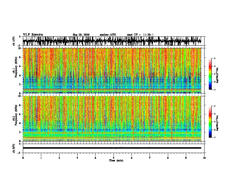The width and height of the screenshot is (230, 177).
Task: Click the '-7' label of the lower colorbar
Action: click(214, 138)
